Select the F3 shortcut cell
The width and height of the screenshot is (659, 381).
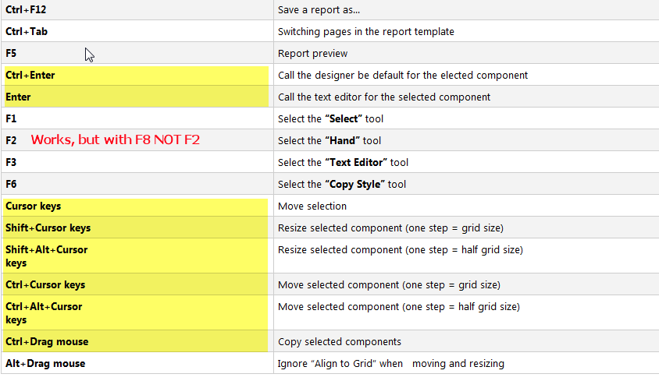tap(137, 162)
